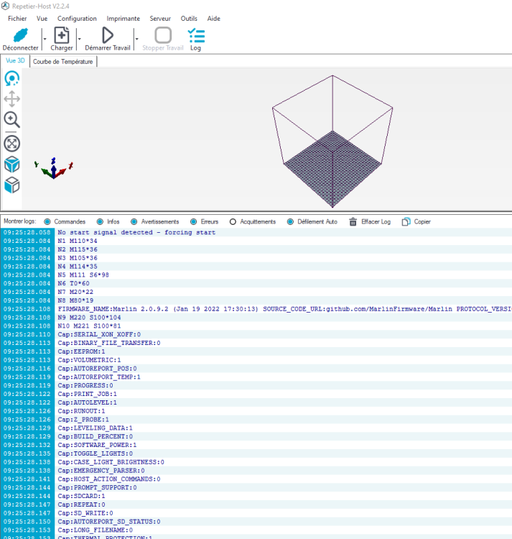Click the fit-to-view expand icon
512x539 pixels.
point(12,143)
